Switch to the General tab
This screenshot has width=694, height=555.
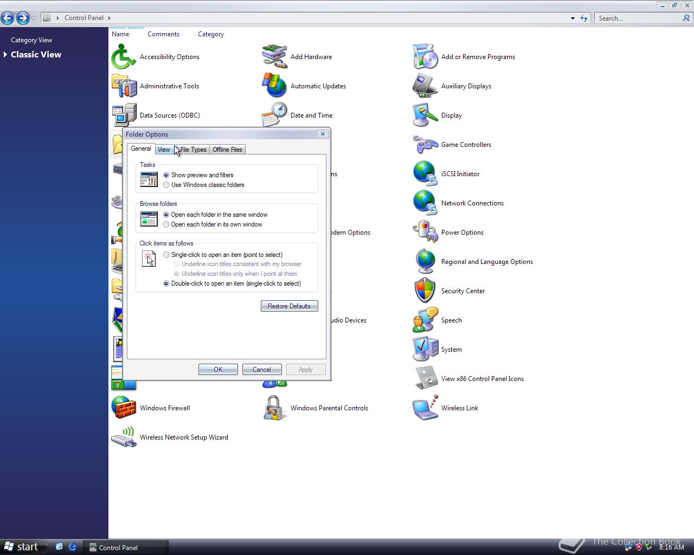coord(141,149)
